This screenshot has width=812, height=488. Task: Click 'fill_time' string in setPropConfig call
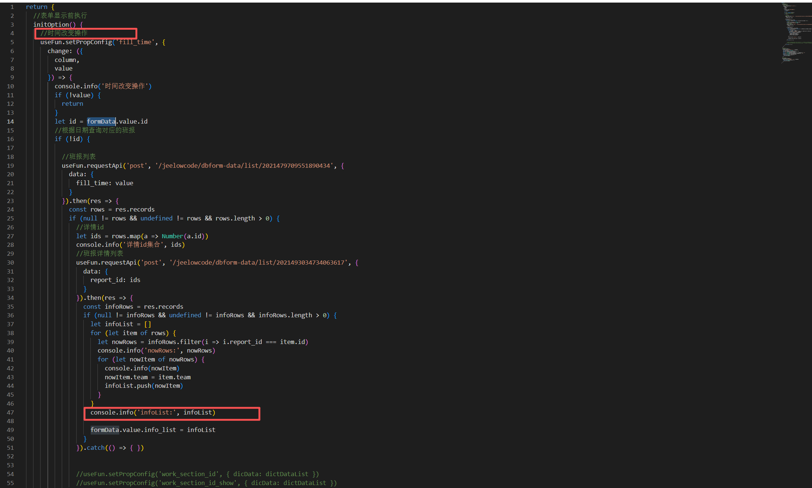(135, 42)
